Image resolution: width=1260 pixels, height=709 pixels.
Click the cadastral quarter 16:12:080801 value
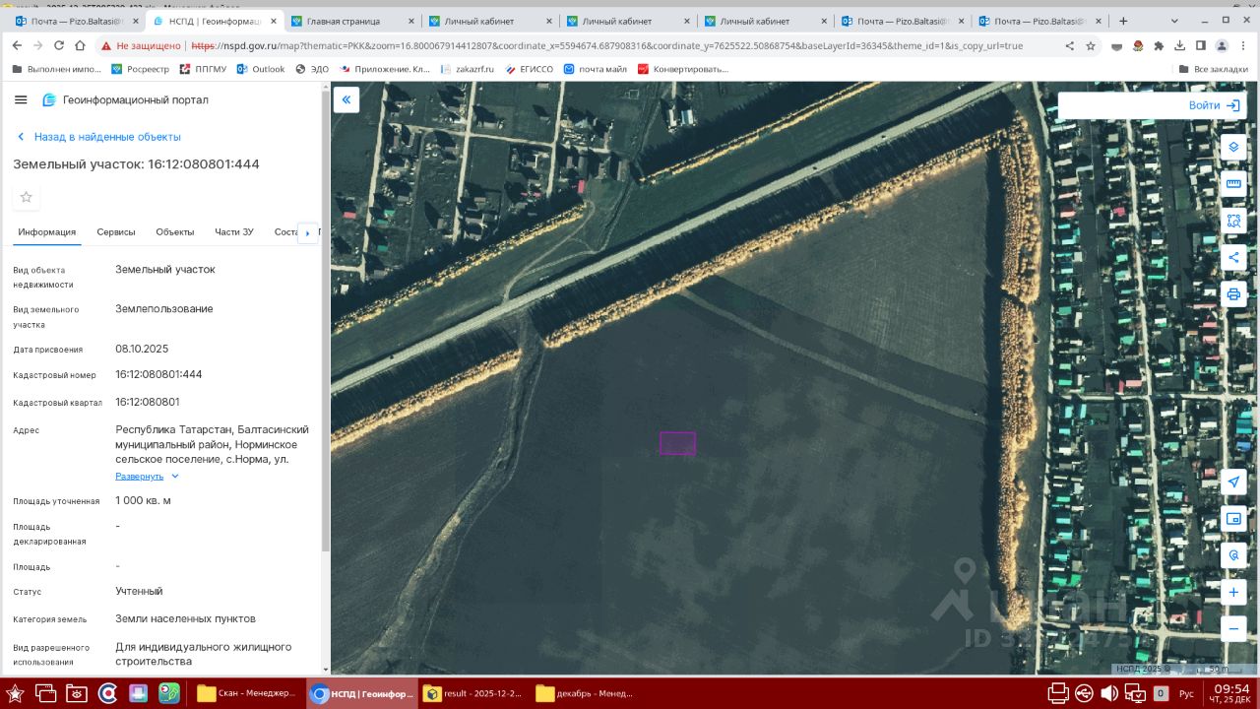(148, 402)
